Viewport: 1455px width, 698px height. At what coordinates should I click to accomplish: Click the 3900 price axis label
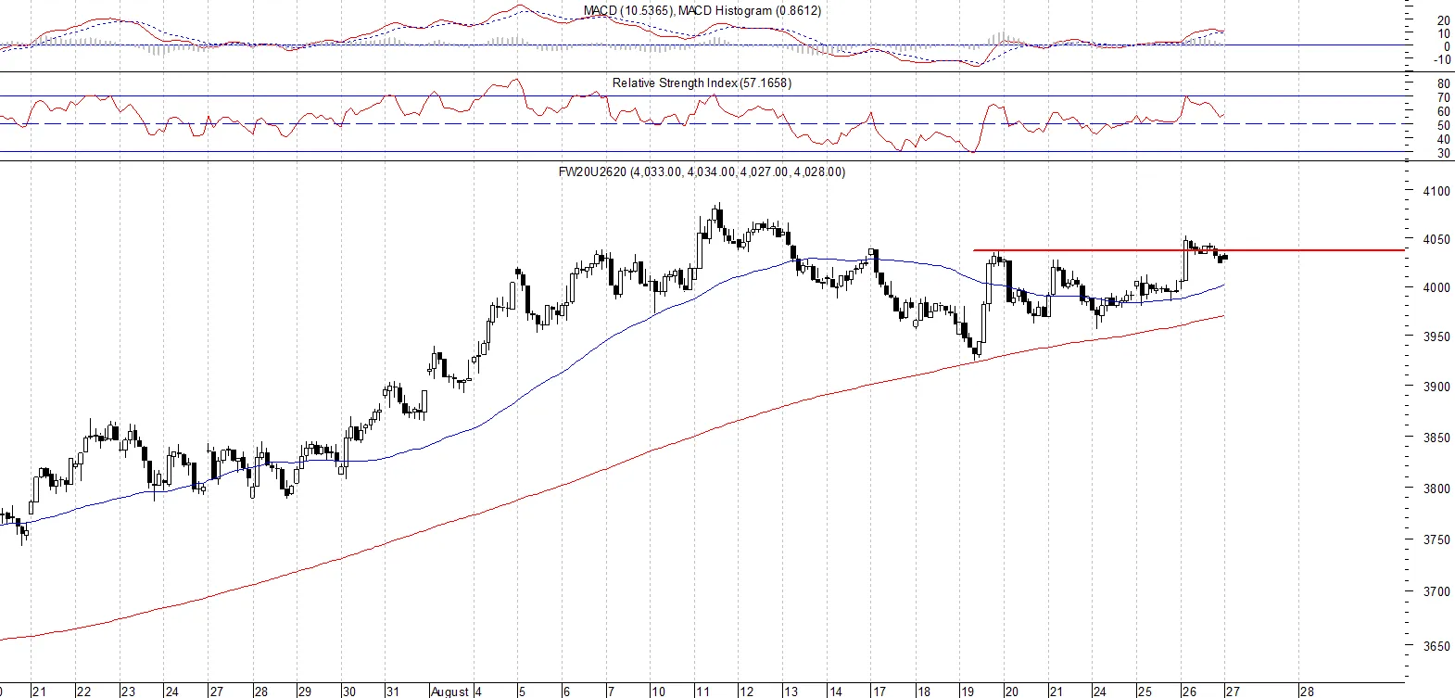point(1436,387)
